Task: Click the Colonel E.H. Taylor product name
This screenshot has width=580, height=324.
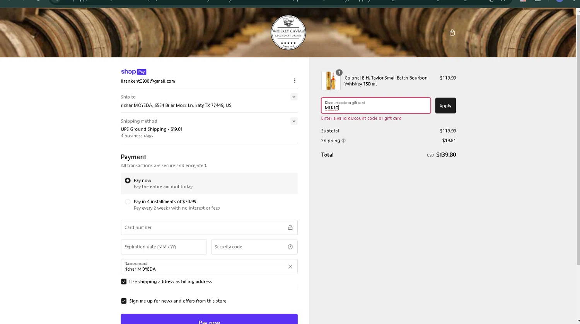Action: click(386, 81)
